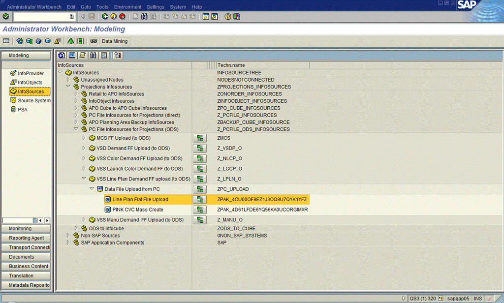This screenshot has height=303, width=504.
Task: Click the Modeling panel button
Action: click(26, 55)
